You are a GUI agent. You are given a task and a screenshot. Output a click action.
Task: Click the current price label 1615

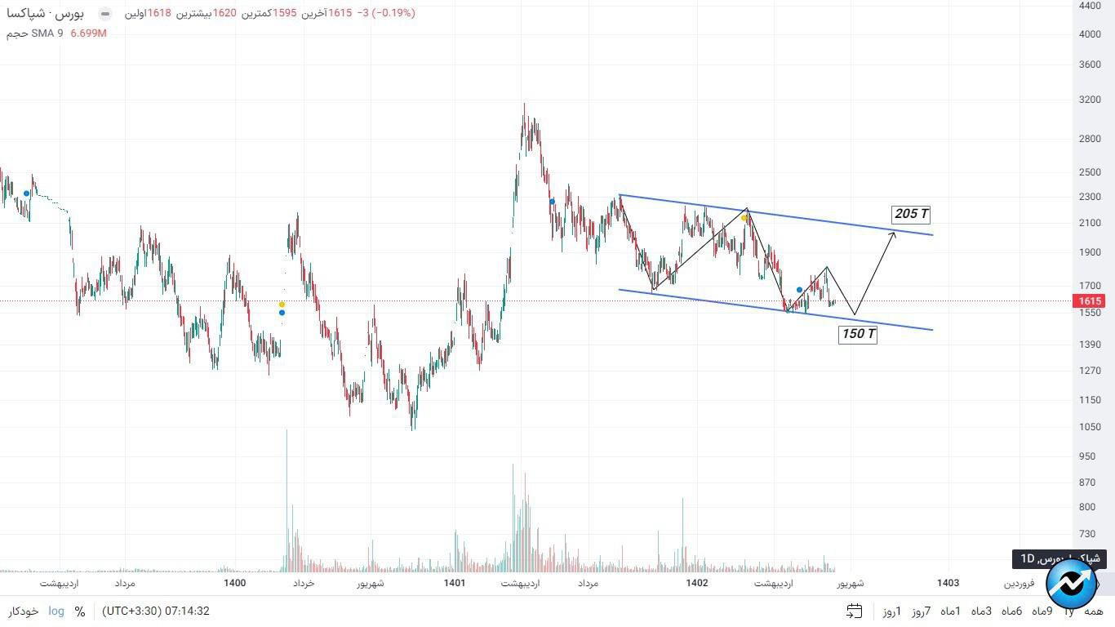click(x=1091, y=301)
